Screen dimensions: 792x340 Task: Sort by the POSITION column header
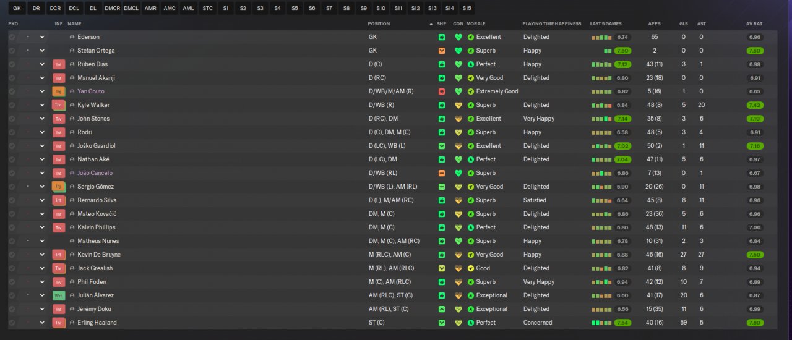[379, 23]
